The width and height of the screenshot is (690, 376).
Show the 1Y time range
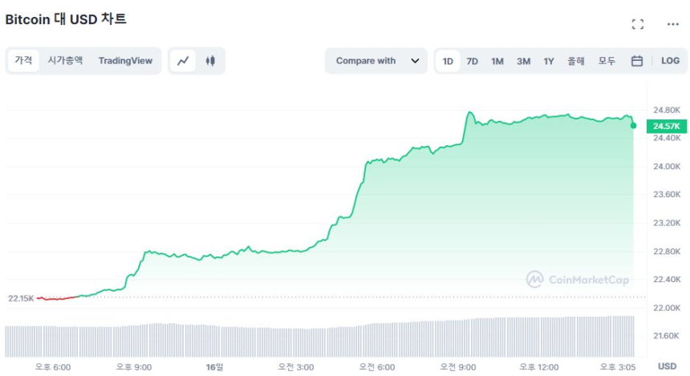(549, 61)
